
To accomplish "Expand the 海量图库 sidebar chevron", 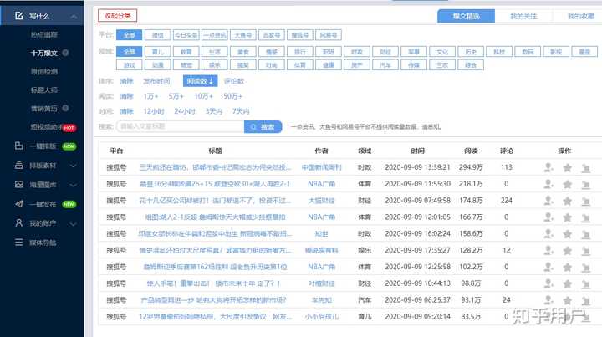I will coord(74,185).
